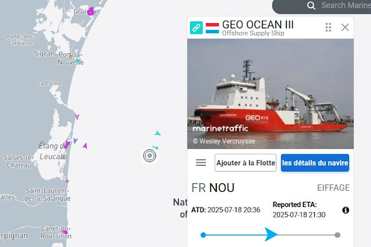Click the magenta ship marker at Gruissan
This screenshot has height=247, width=371.
[x=90, y=12]
